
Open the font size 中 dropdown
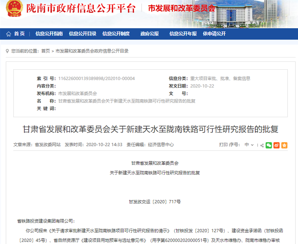(249, 145)
